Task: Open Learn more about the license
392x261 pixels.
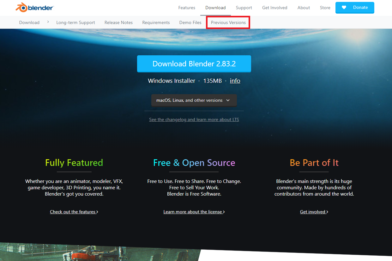Action: 194,212
